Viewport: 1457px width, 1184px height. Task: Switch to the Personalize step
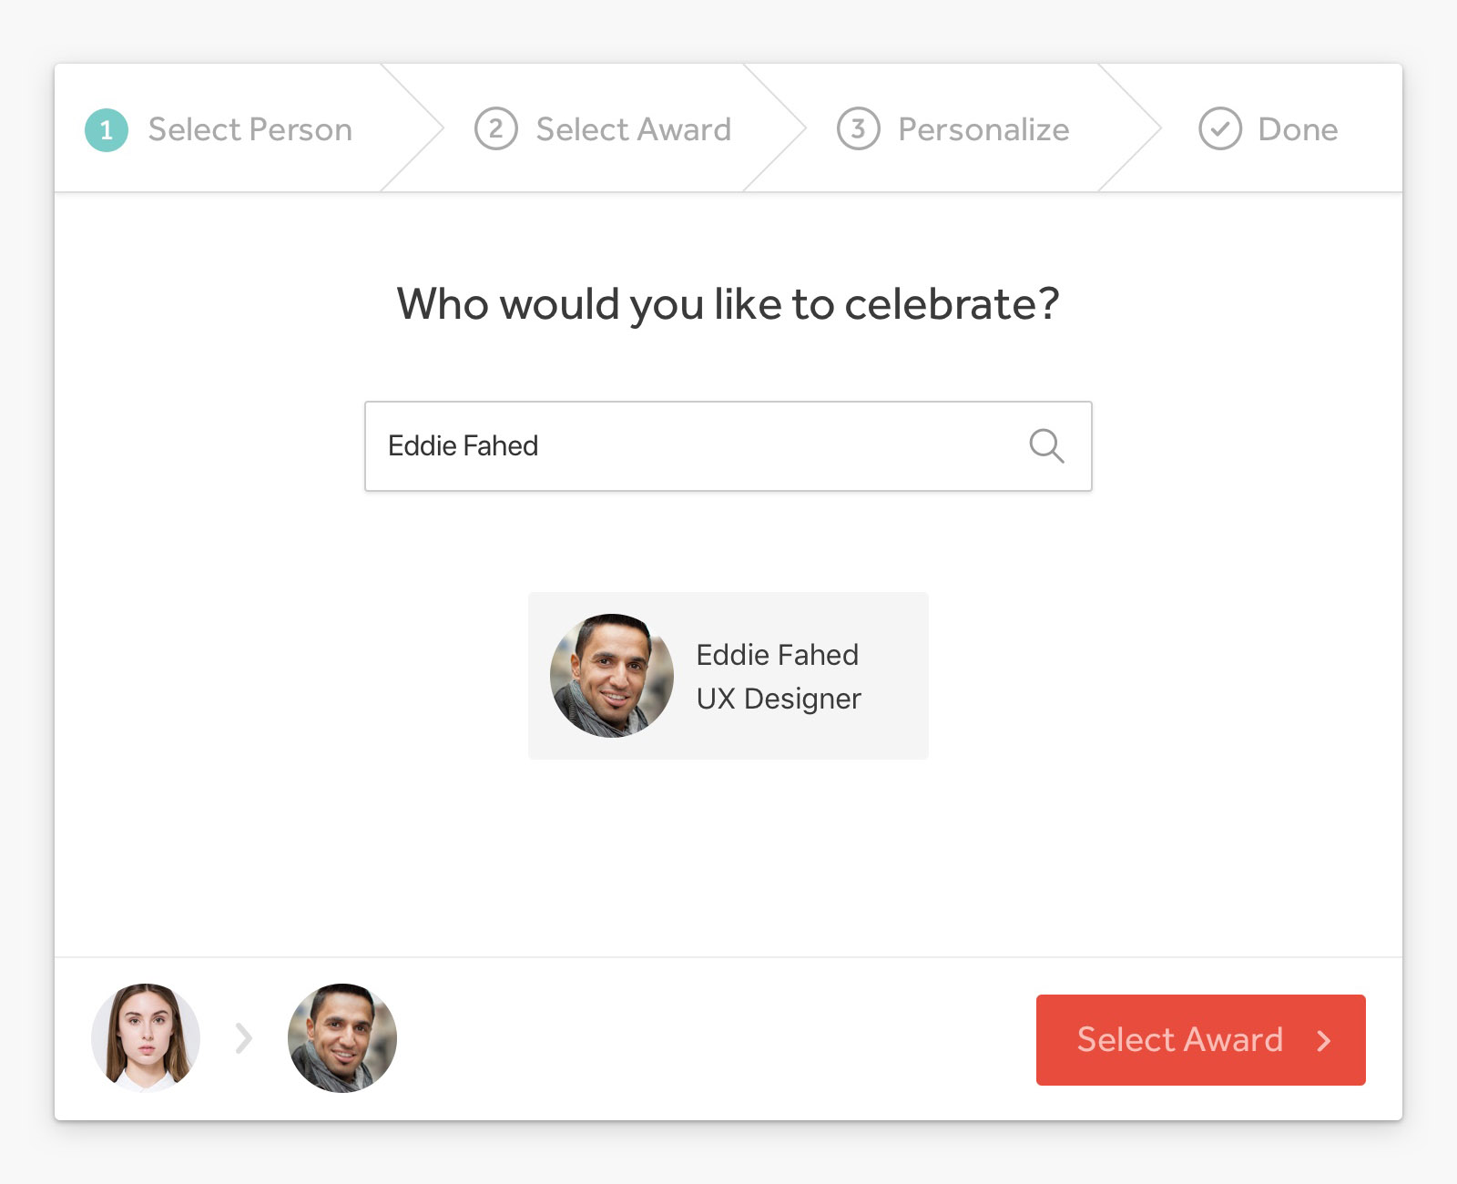[x=953, y=129]
